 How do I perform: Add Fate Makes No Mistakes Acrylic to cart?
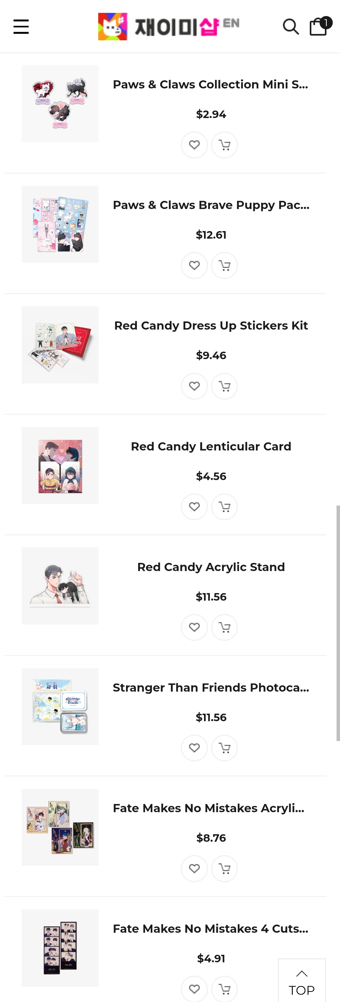tap(224, 869)
